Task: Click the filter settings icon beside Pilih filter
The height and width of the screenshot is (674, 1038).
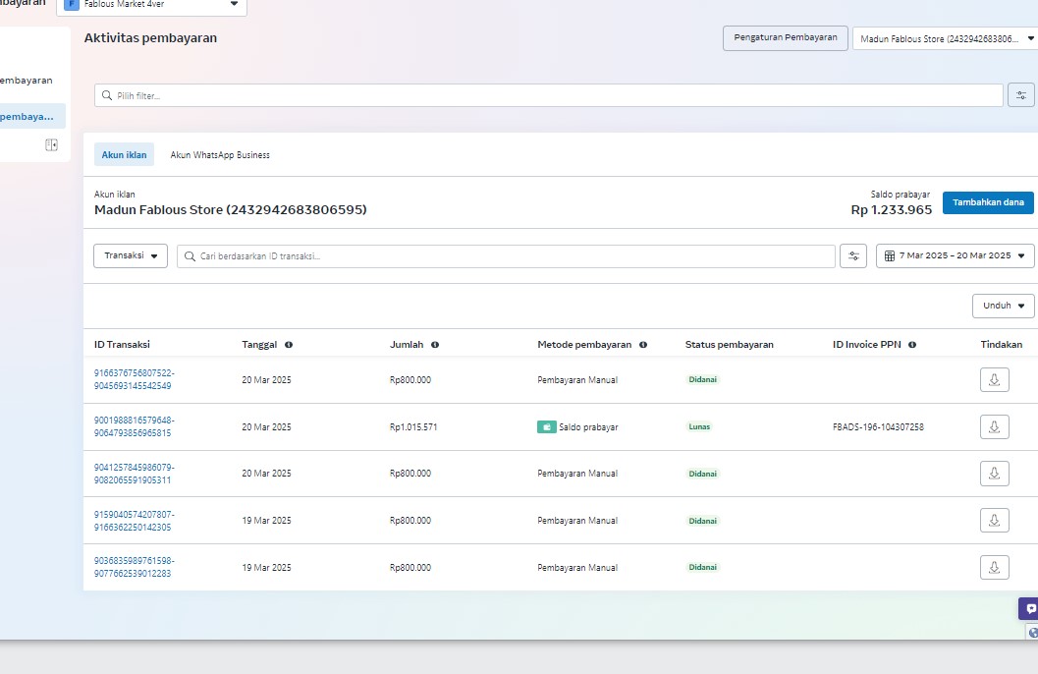Action: click(1020, 95)
